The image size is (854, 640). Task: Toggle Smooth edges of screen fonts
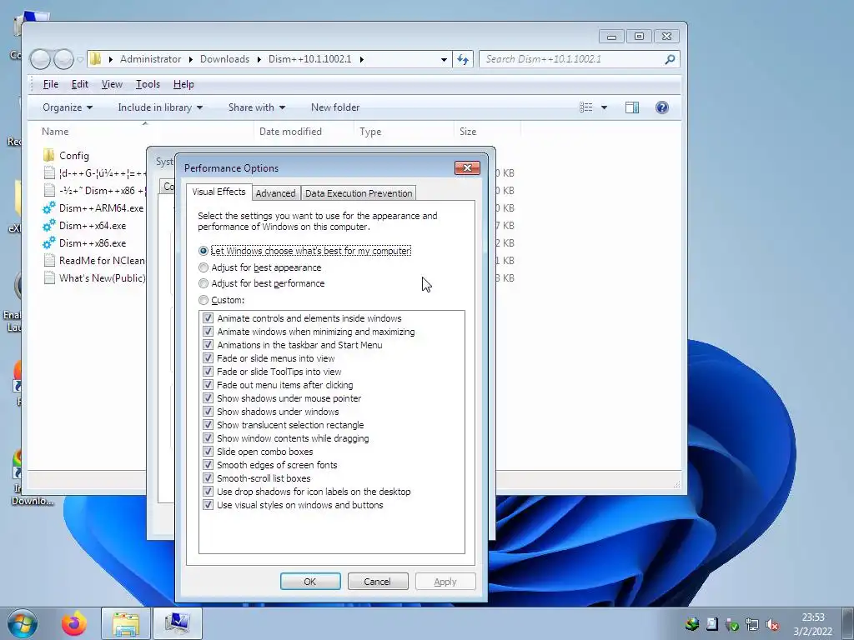point(208,465)
